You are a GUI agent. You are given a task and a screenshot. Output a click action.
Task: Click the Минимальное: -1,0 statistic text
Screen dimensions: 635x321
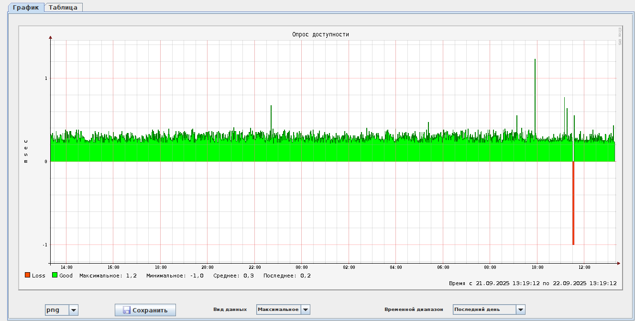pos(175,276)
